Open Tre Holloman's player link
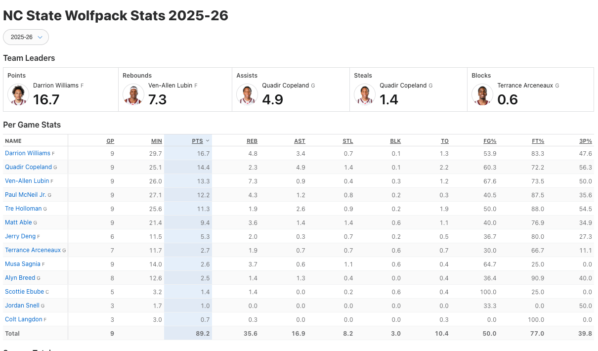The height and width of the screenshot is (351, 598). [x=23, y=209]
